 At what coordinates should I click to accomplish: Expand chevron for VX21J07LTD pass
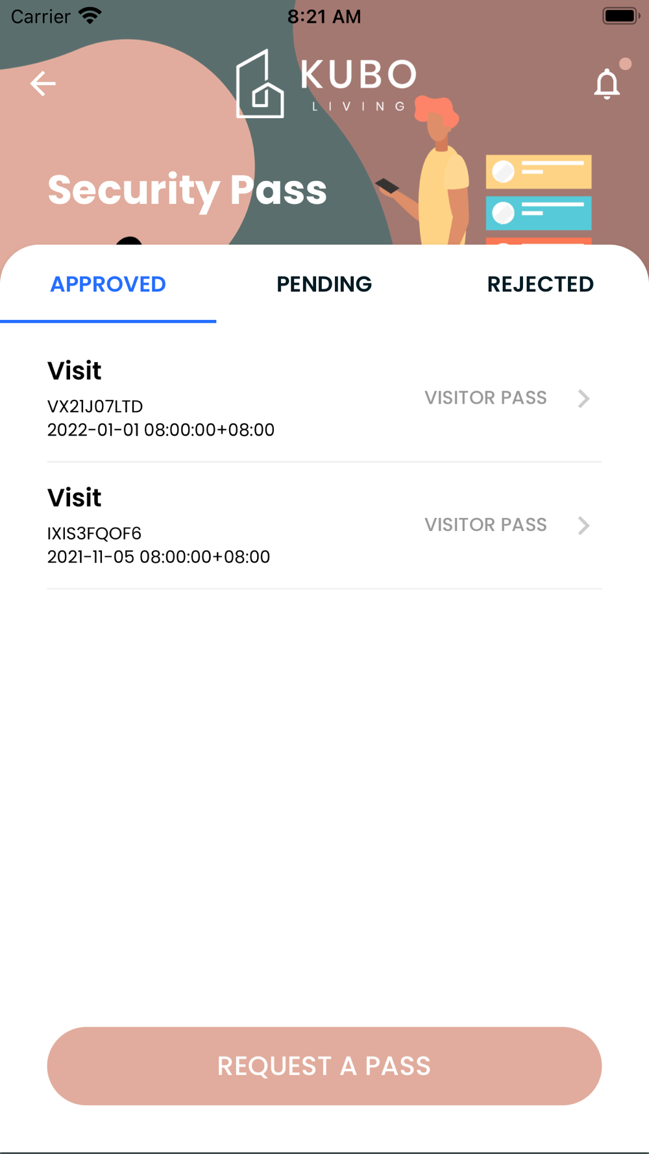click(x=583, y=399)
